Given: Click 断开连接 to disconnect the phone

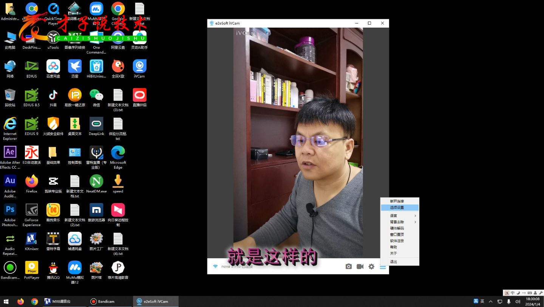Looking at the screenshot, I should click(x=397, y=201).
